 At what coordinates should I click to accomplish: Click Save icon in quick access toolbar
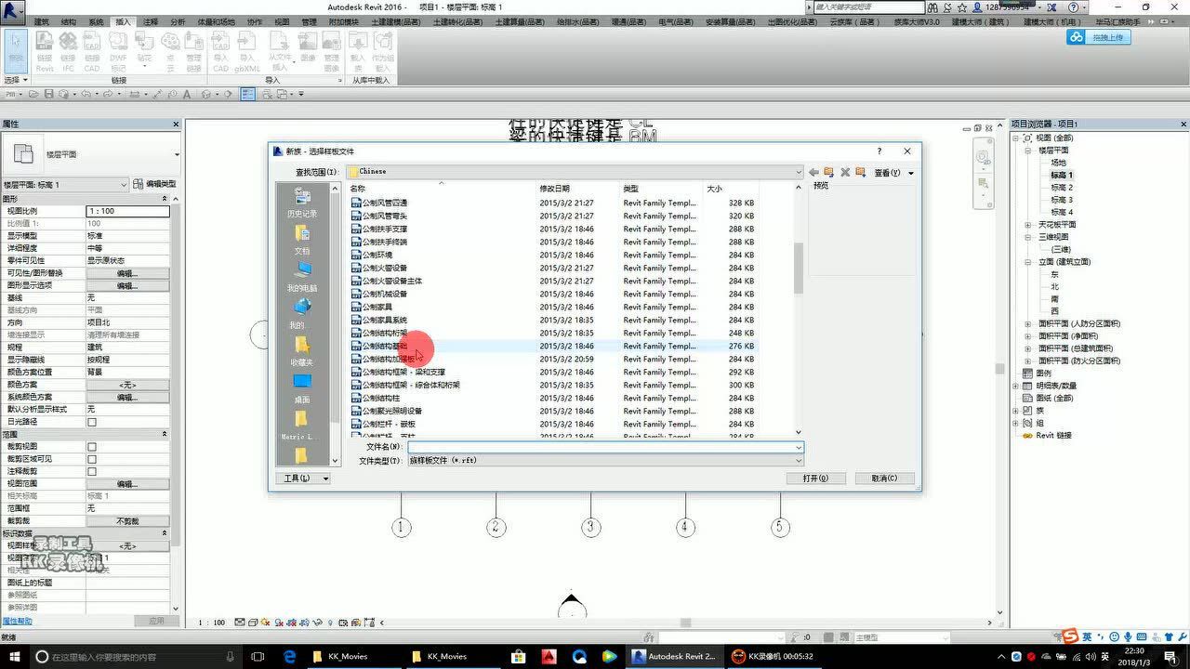click(x=47, y=94)
